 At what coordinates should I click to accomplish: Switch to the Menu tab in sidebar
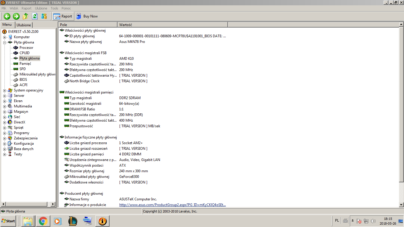7,25
